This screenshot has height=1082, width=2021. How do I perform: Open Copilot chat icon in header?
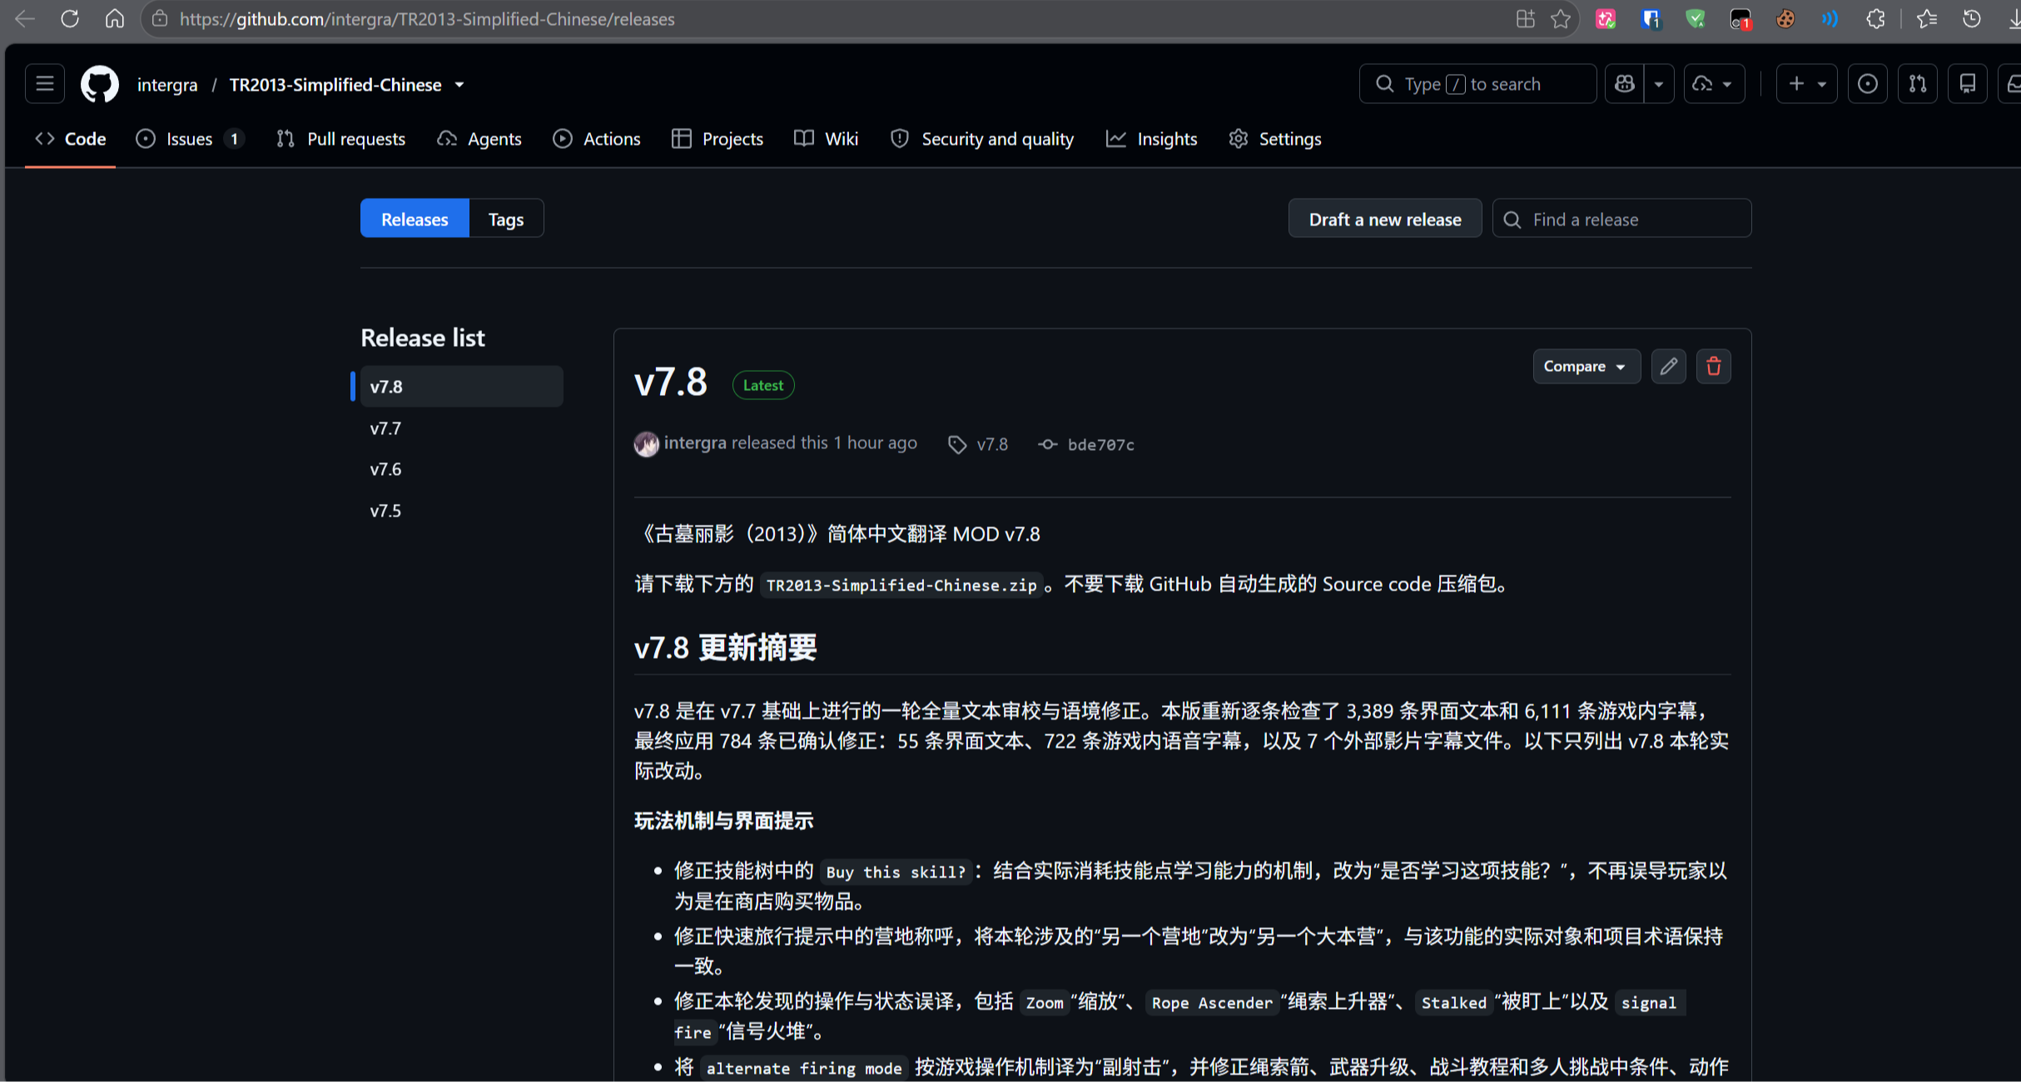point(1624,84)
